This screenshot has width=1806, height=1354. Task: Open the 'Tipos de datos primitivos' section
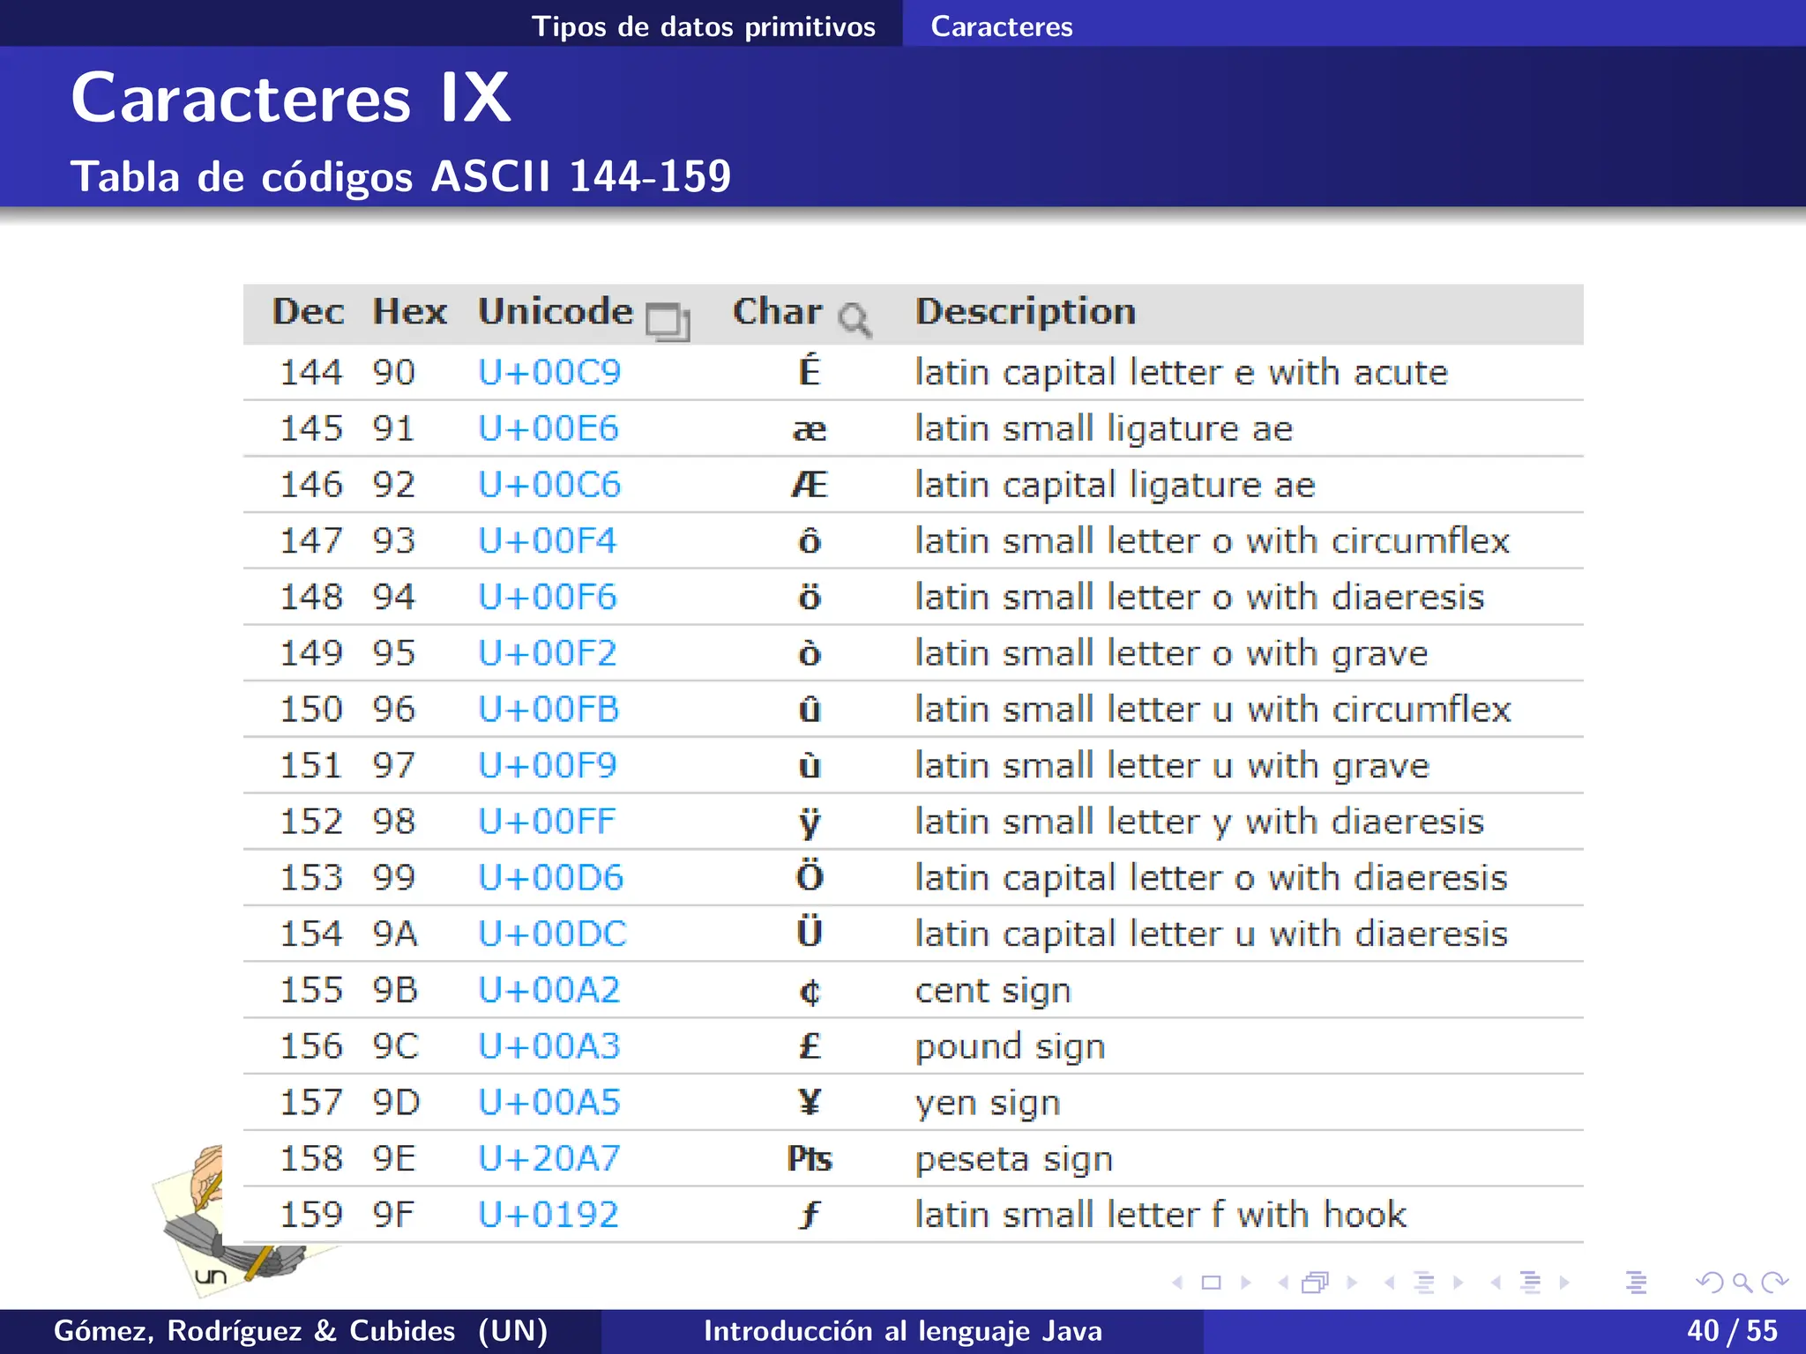tap(704, 26)
